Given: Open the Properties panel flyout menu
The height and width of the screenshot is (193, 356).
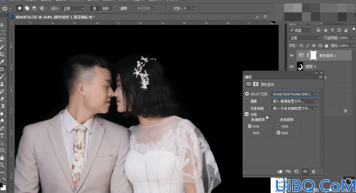Looking at the screenshot, I should pyautogui.click(x=320, y=77).
